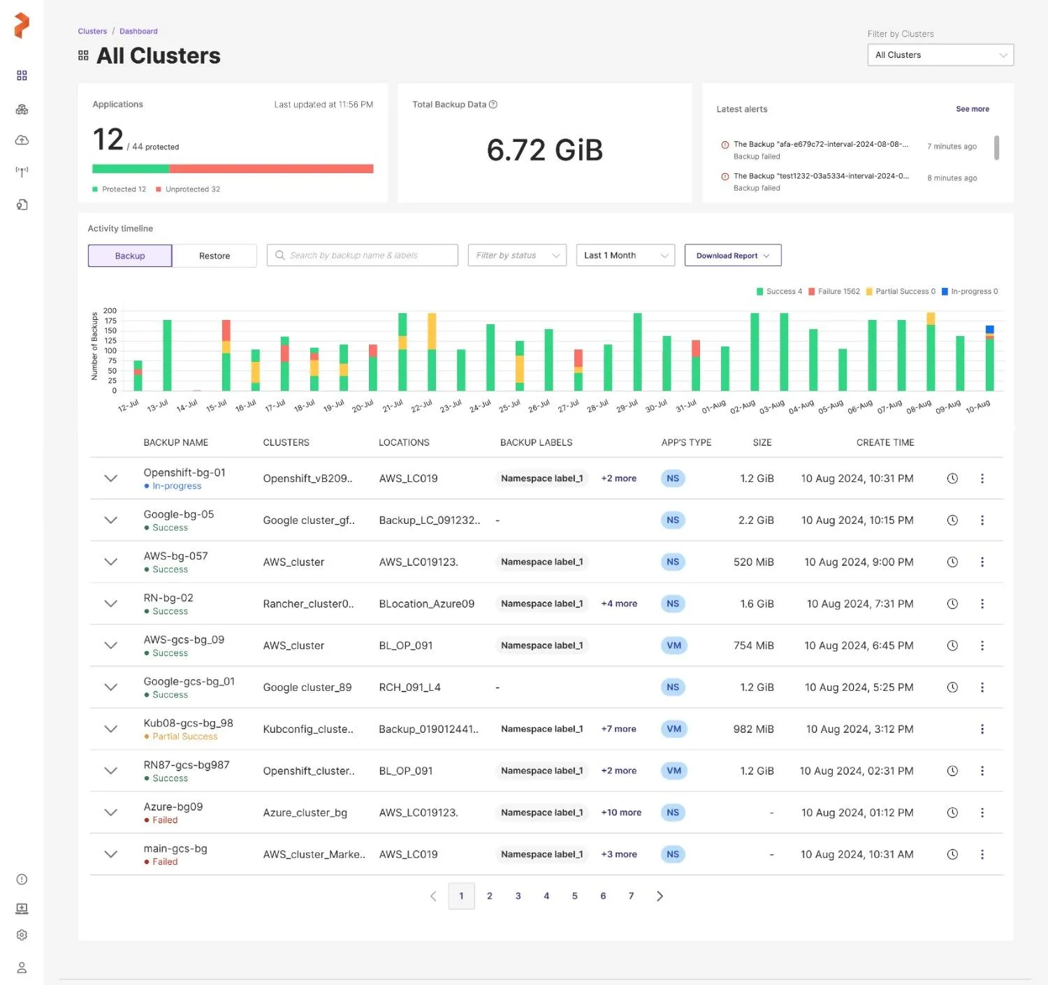This screenshot has height=985, width=1048.
Task: Go to page 3
Action: coord(518,896)
